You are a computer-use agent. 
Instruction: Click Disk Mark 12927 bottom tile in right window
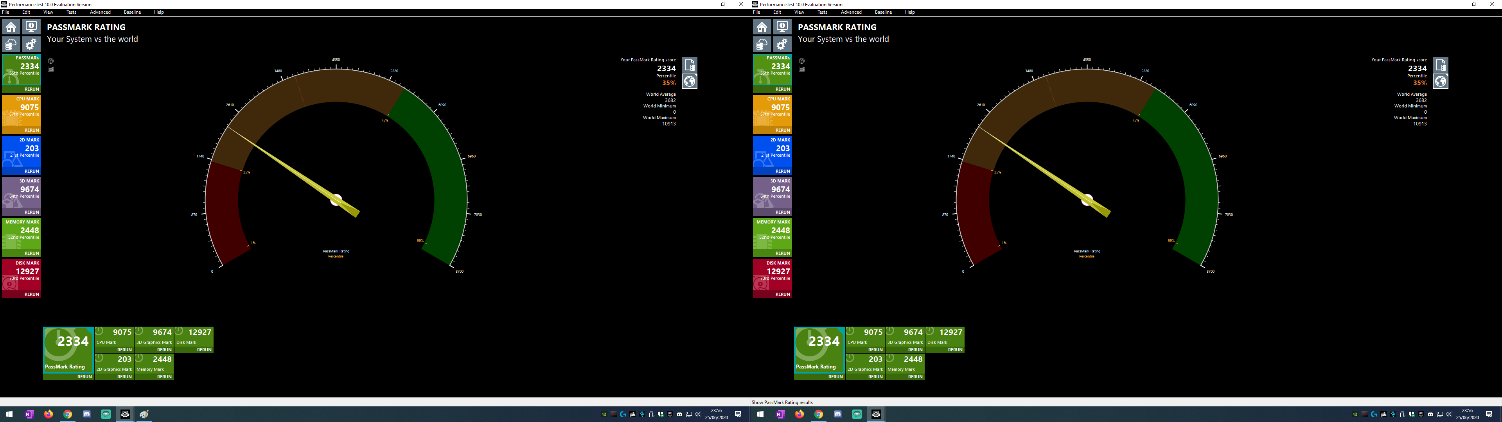click(945, 337)
